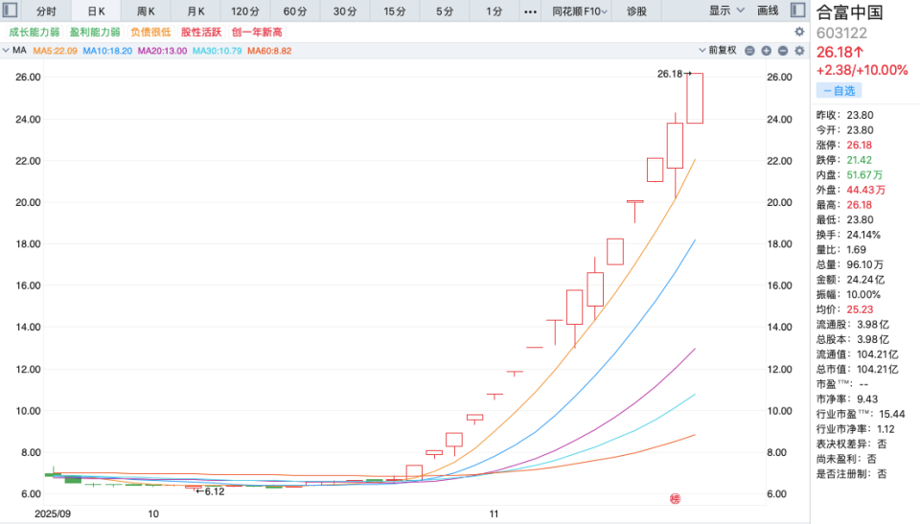Viewport: 920px width, 524px height.
Task: Click the 2025/09 date axis label
Action: [x=53, y=514]
